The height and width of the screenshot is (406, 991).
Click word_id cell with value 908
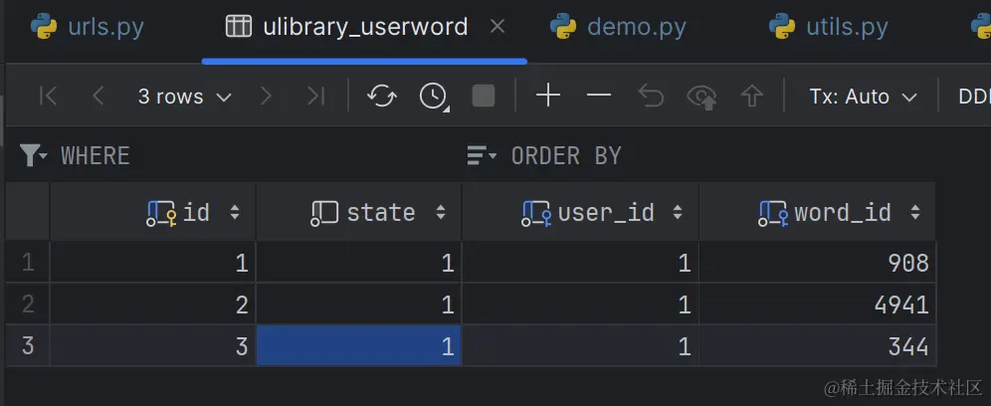(x=817, y=262)
